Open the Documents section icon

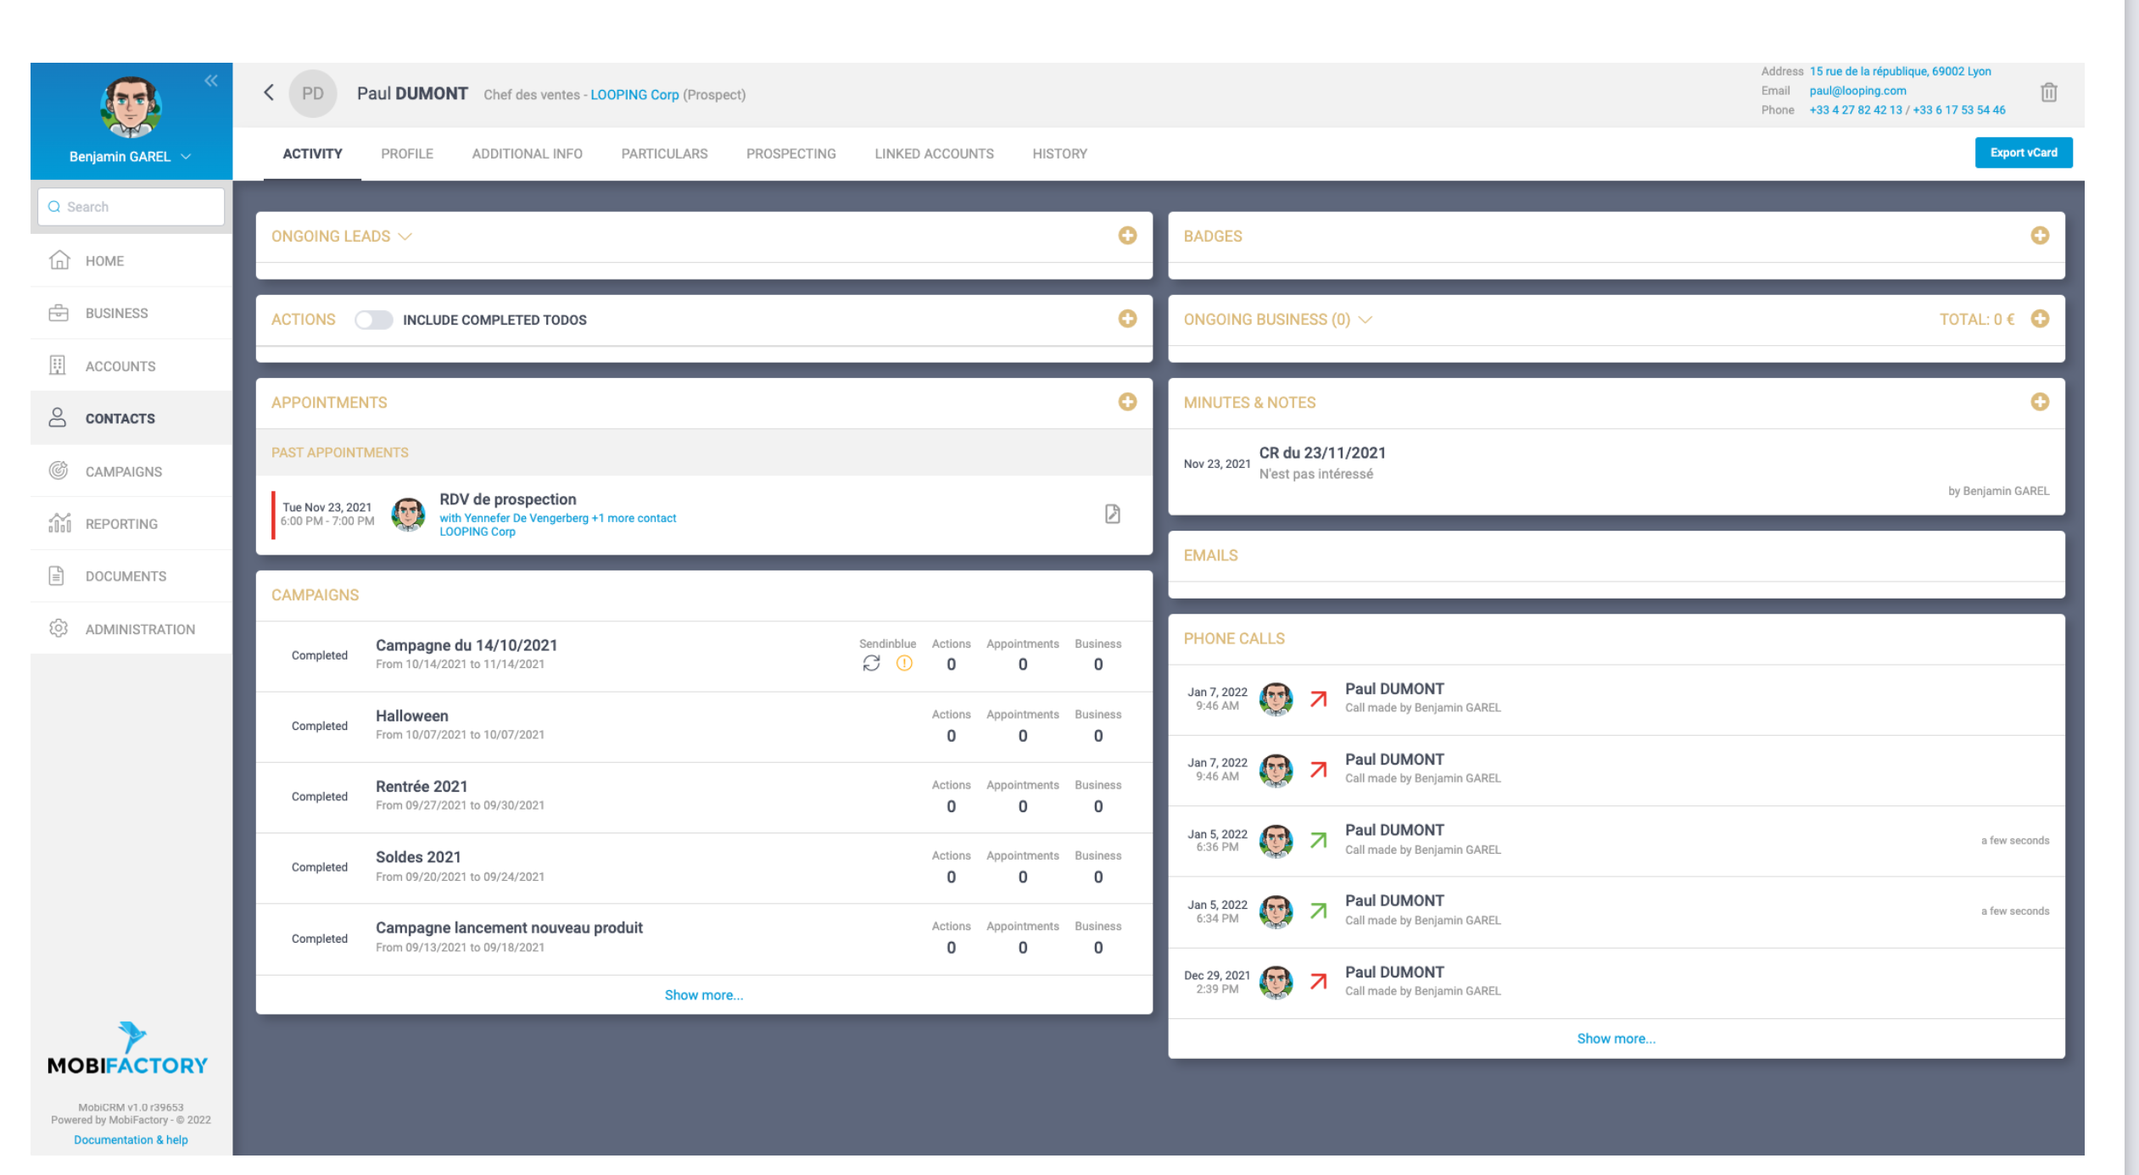coord(56,576)
